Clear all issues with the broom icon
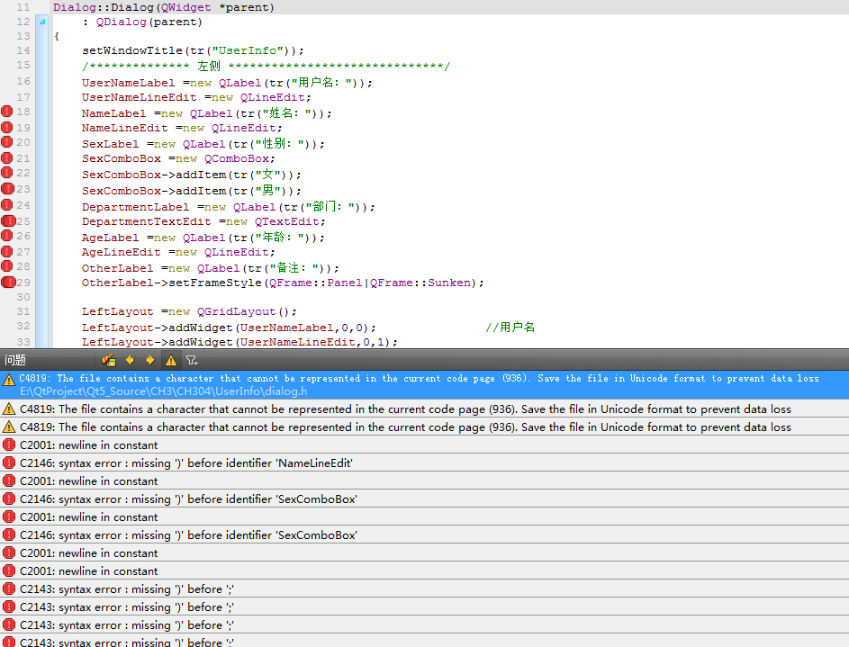This screenshot has height=647, width=849. tap(109, 360)
